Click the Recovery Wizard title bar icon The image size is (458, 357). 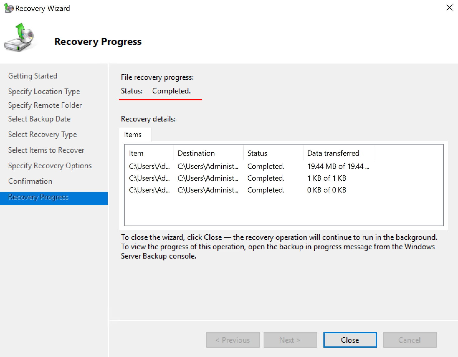pos(8,8)
